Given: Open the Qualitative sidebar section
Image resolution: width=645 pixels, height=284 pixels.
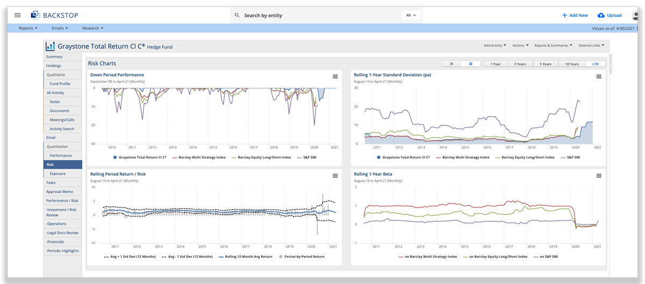Looking at the screenshot, I should (x=63, y=75).
